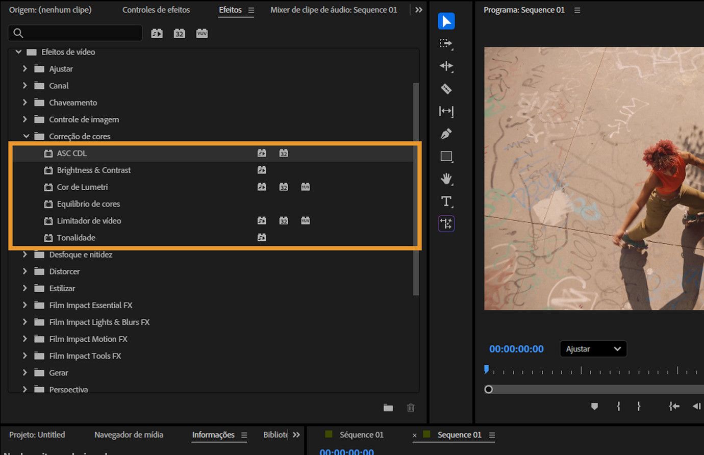The height and width of the screenshot is (455, 704).
Task: Open the Ajustar zoom level dropdown
Action: click(x=593, y=349)
